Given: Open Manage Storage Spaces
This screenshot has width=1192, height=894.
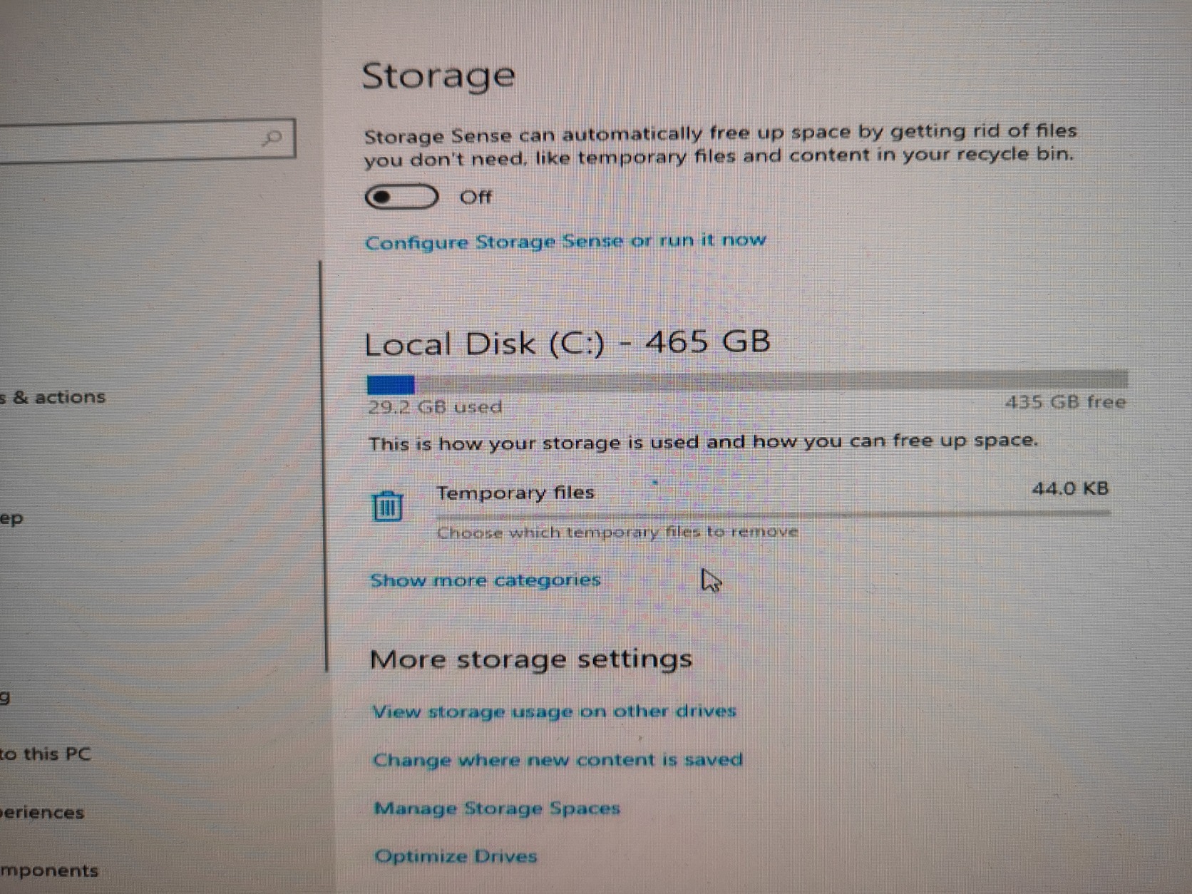Looking at the screenshot, I should coord(497,808).
